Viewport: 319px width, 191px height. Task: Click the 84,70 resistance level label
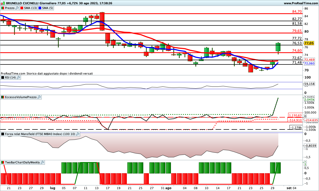click(297, 11)
